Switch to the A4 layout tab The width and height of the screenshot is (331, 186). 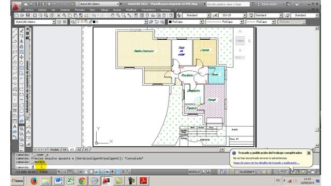pyautogui.click(x=64, y=149)
